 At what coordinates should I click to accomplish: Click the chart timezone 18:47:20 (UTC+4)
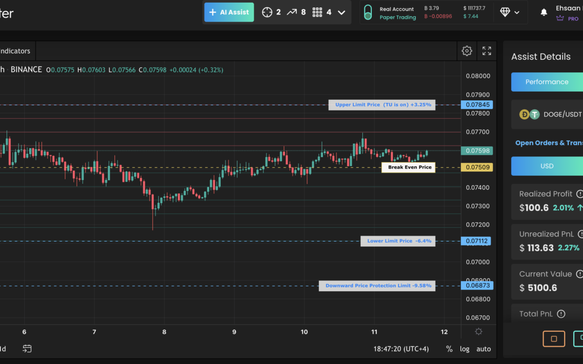(401, 349)
